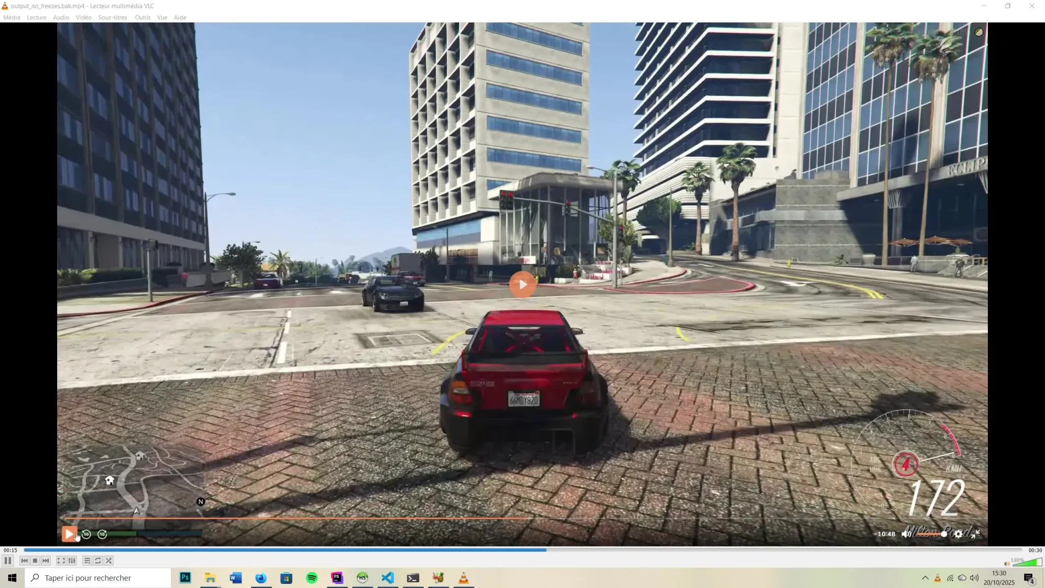Toggle VLC fullscreen mode

point(61,560)
